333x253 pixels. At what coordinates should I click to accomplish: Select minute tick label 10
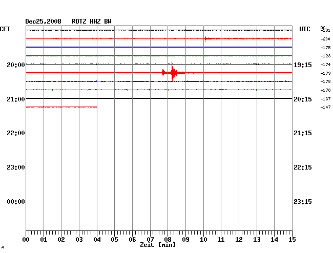tap(203, 240)
